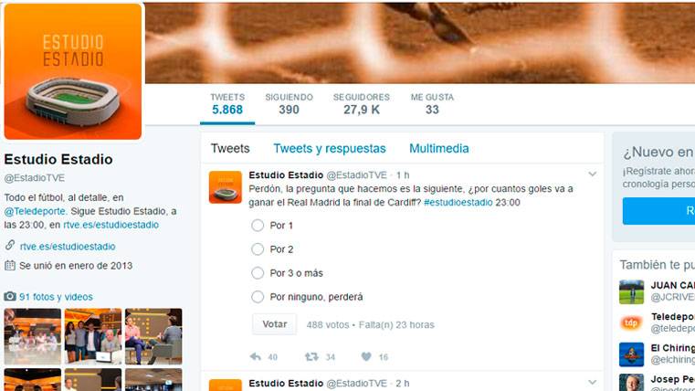Open the Multimedia tab

[438, 149]
